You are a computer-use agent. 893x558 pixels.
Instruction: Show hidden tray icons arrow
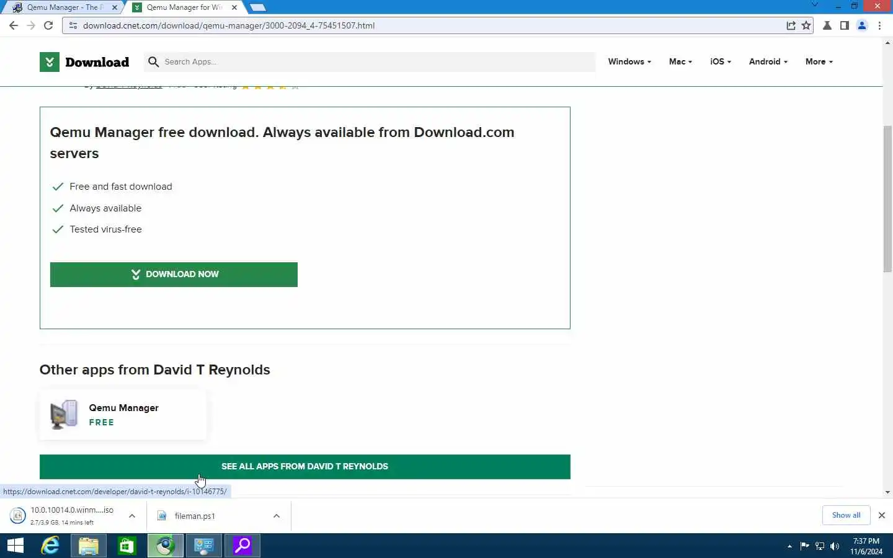(789, 546)
